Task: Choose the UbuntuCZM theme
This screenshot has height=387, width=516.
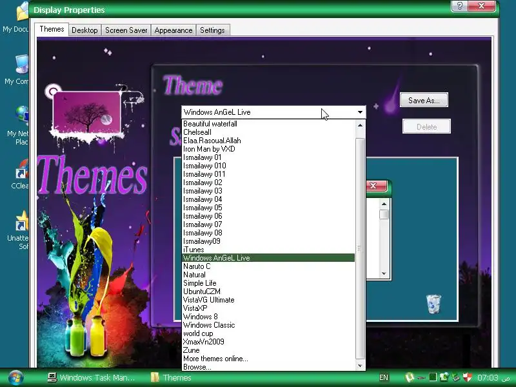Action: point(268,292)
